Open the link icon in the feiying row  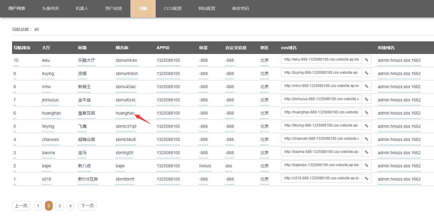366,126
